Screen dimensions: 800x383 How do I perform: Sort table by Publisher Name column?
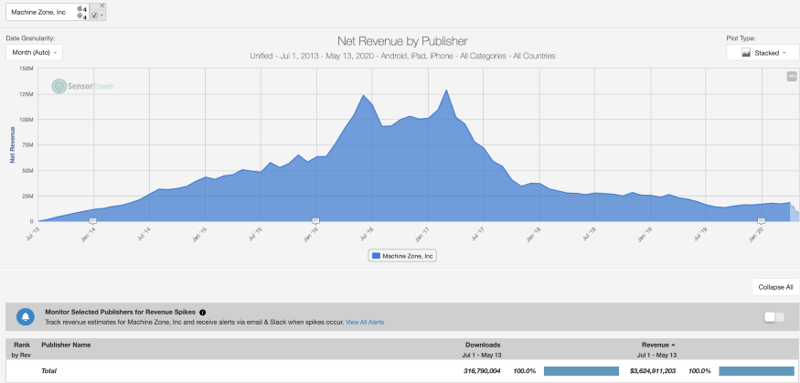66,345
